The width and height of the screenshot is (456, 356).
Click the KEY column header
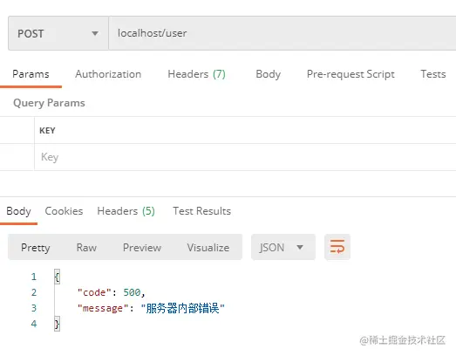click(47, 131)
